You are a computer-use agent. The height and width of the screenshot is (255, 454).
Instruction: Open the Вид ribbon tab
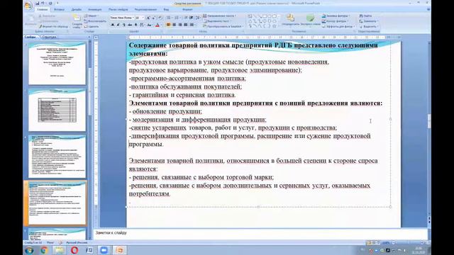coord(166,9)
